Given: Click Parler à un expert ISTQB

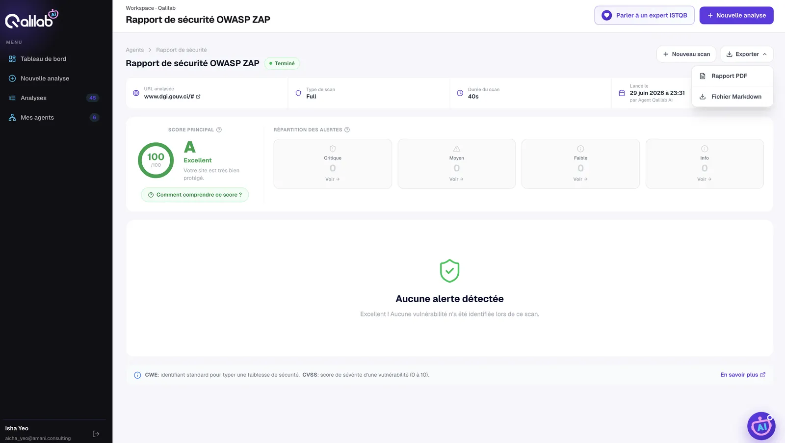Looking at the screenshot, I should pyautogui.click(x=644, y=15).
